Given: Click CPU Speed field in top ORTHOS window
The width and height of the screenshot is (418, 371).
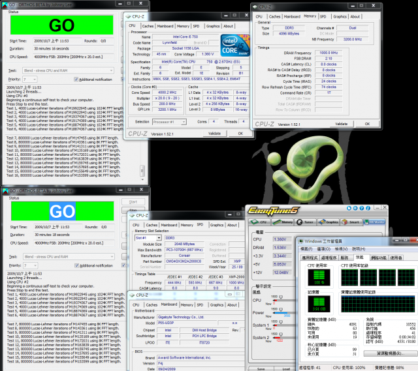Looking at the screenshot, I should [x=73, y=57].
